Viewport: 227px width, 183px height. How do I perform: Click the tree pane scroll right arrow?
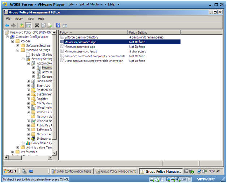[50, 157]
